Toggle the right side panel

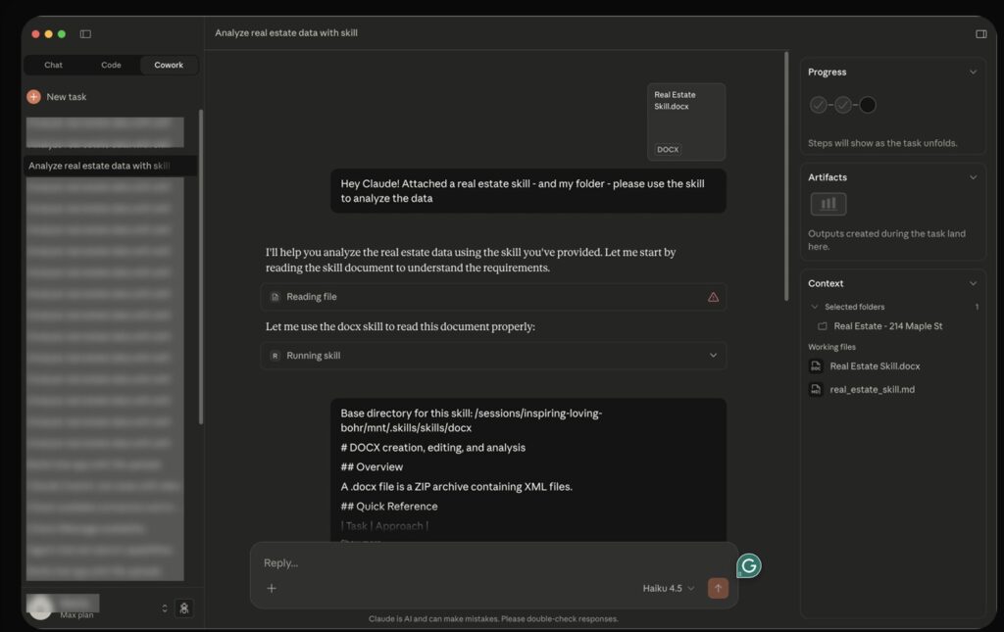pyautogui.click(x=980, y=34)
